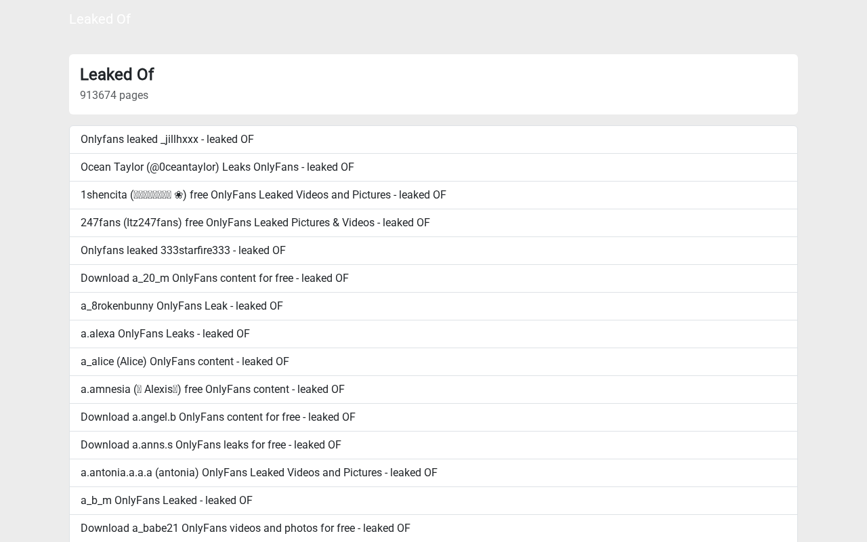Select the '1shencita' list entry
Viewport: 867px width, 542px height.
tap(433, 195)
